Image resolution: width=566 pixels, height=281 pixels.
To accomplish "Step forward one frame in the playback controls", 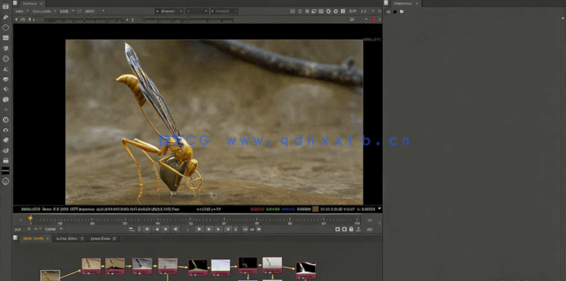I will point(209,229).
